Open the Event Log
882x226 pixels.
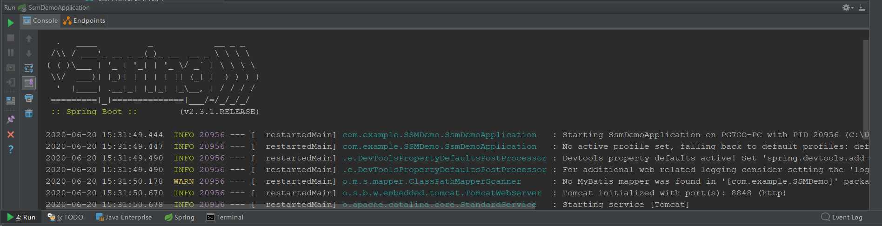click(842, 217)
